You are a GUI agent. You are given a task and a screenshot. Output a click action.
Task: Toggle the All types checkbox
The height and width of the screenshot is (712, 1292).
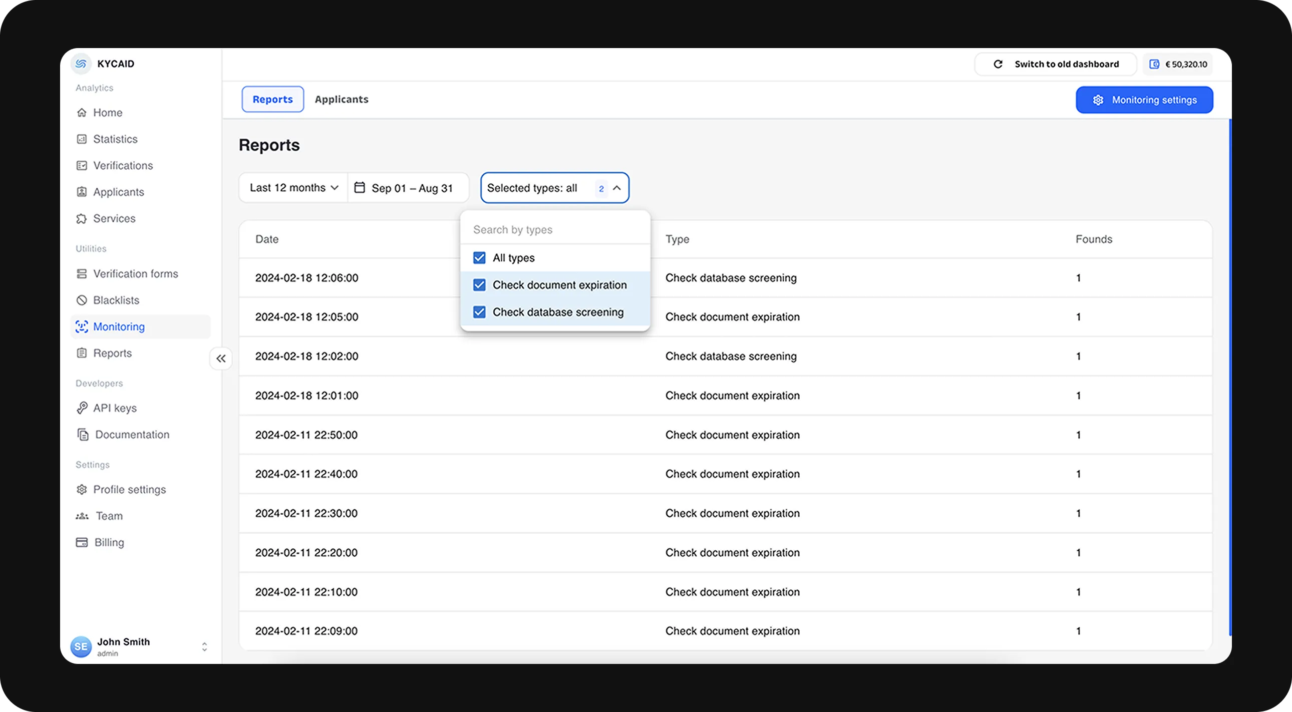(479, 257)
